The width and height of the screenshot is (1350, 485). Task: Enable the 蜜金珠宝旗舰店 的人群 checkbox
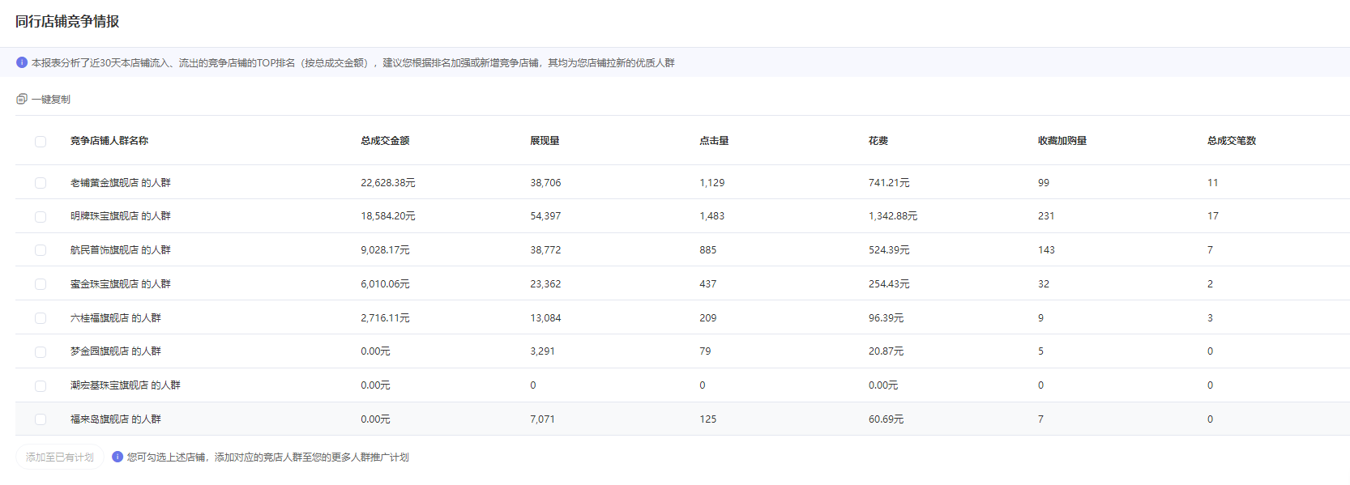pos(41,284)
